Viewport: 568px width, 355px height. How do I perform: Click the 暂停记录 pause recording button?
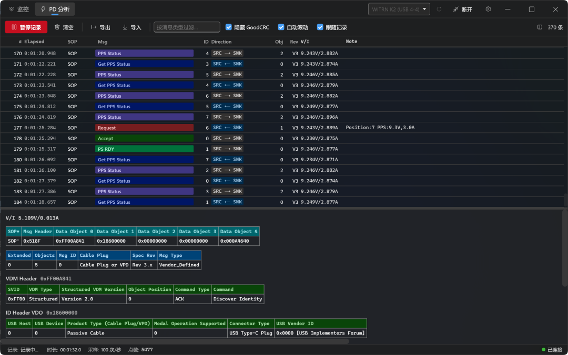coord(26,27)
